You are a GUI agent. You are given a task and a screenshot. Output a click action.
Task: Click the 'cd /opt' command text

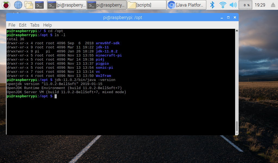pos(55,31)
